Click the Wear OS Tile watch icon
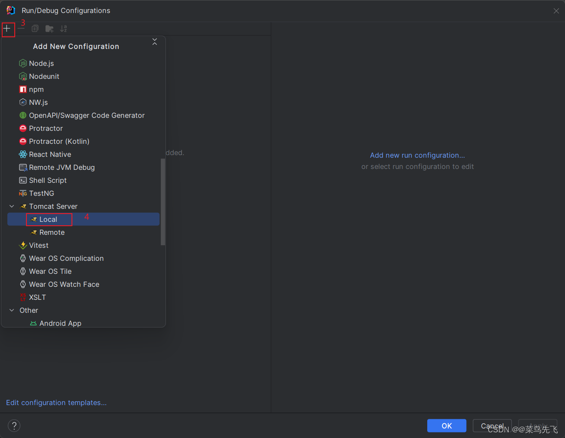This screenshot has height=438, width=565. coord(23,271)
